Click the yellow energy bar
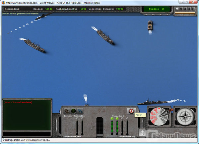Screen dimensions: 199x144 coord(185,13)
